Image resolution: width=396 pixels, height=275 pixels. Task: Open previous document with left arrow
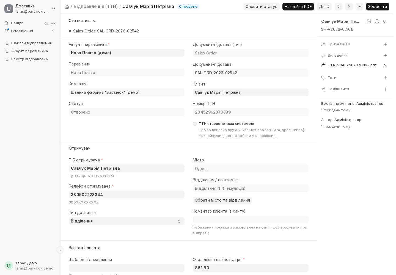tap(339, 7)
